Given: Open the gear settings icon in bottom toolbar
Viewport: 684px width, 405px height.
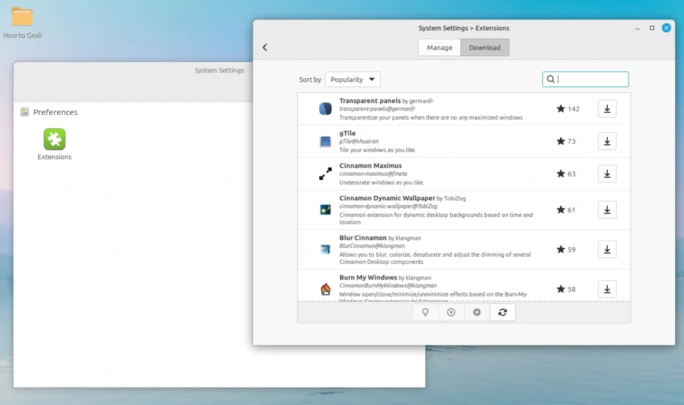Looking at the screenshot, I should click(x=477, y=312).
